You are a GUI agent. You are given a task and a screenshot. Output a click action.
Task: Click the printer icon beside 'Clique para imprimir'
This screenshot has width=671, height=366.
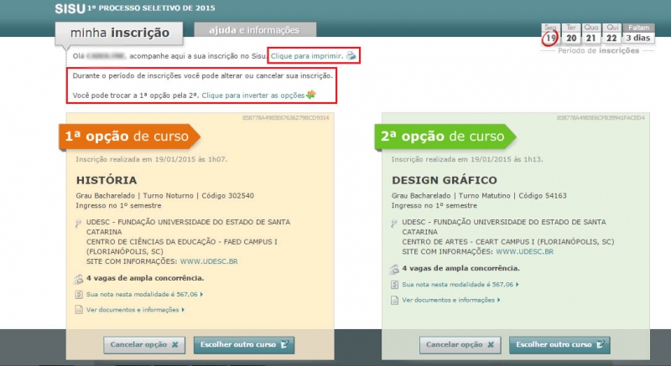click(352, 56)
